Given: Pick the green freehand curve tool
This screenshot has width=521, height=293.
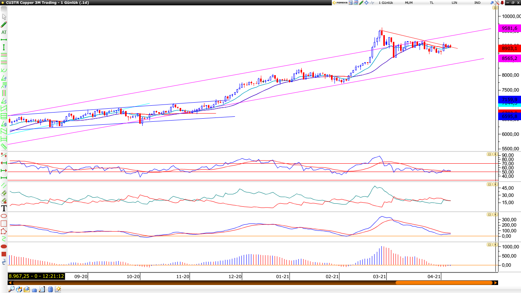Looking at the screenshot, I should (4, 239).
